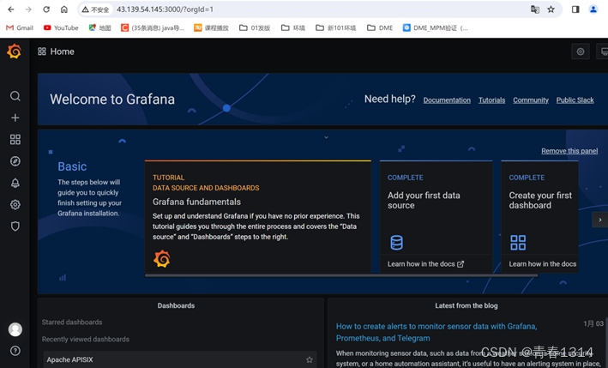Open the user profile avatar in sidebar
The image size is (608, 368).
(15, 329)
